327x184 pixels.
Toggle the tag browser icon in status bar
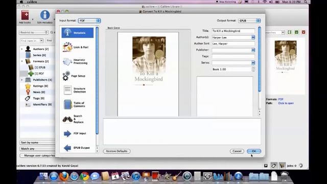coord(274,166)
